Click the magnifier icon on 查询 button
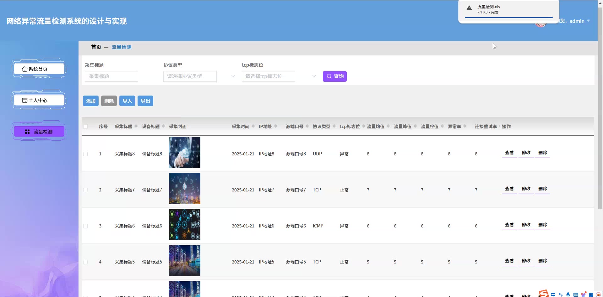 (x=329, y=76)
